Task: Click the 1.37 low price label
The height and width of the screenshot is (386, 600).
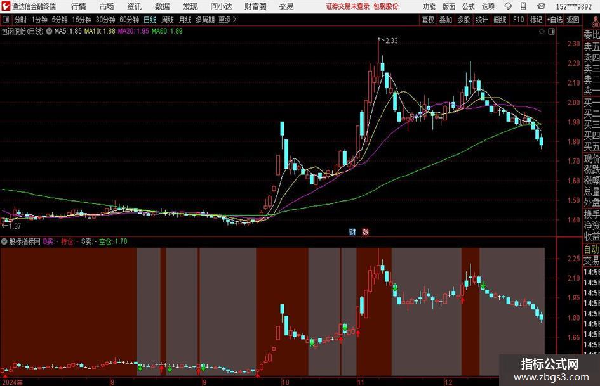Action: (x=15, y=226)
